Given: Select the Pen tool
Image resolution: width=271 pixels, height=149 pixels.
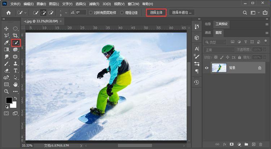Looking at the screenshot, I should point(6,77).
